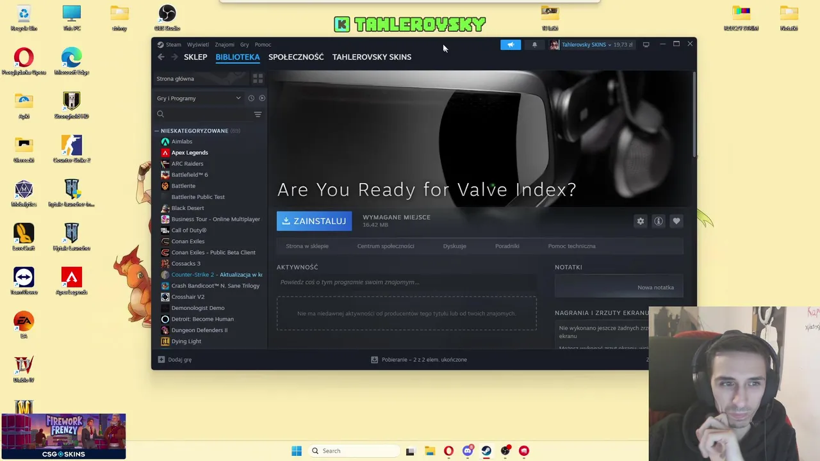Screen dimensions: 820x461
Task: Open Opera browser from the taskbar
Action: tap(448, 451)
